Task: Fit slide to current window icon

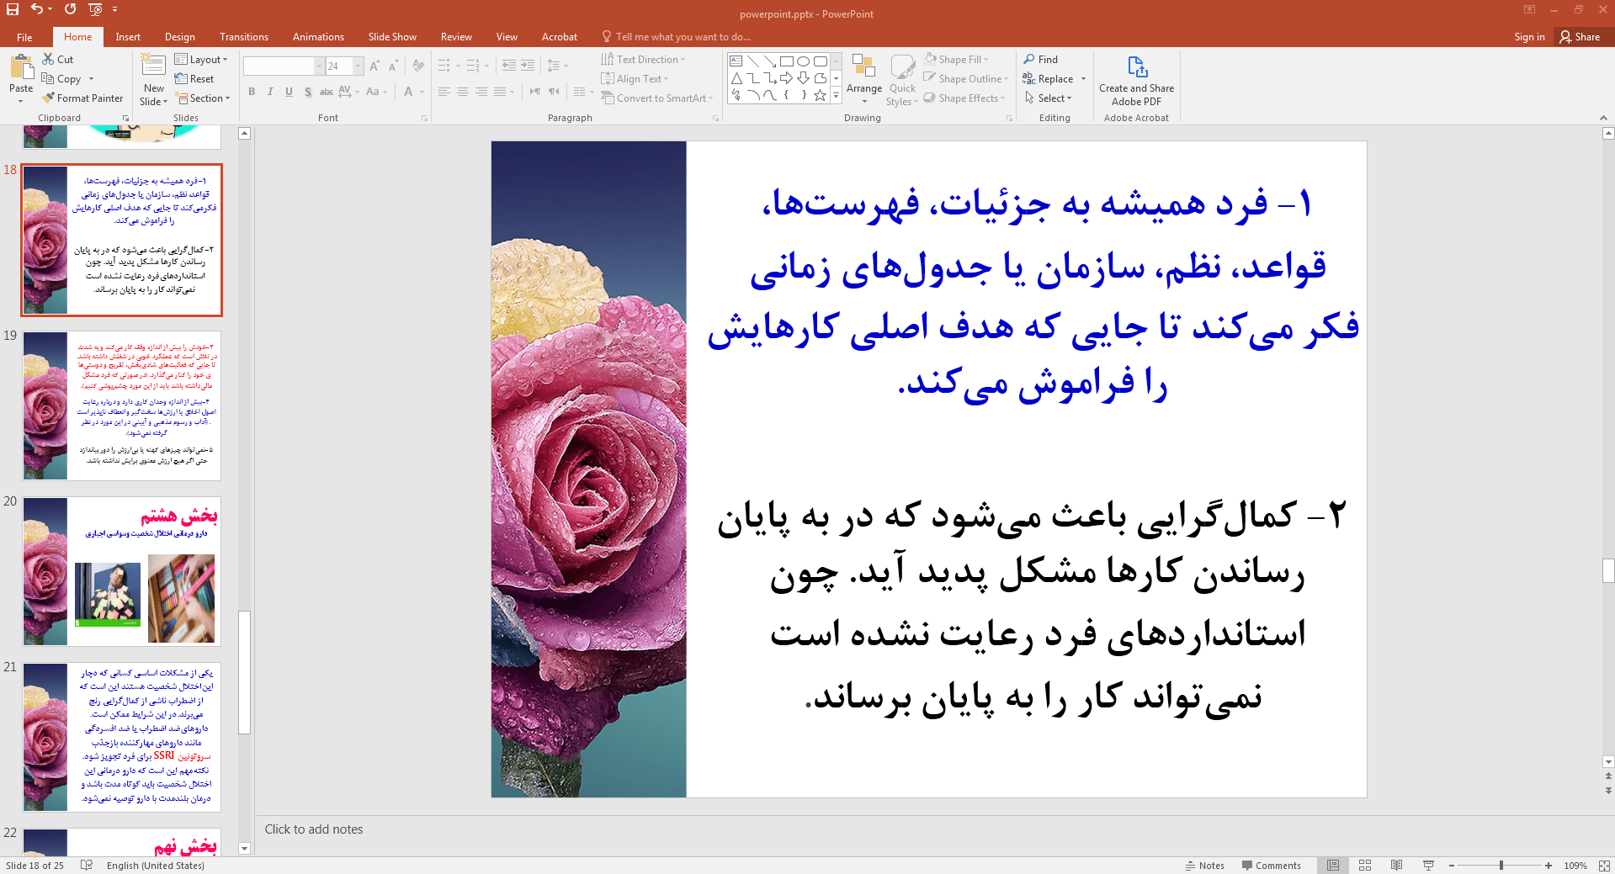Action: (1604, 866)
